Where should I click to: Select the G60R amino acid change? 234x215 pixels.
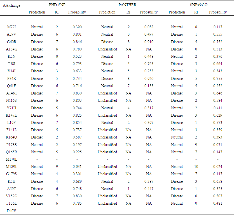(11, 42)
